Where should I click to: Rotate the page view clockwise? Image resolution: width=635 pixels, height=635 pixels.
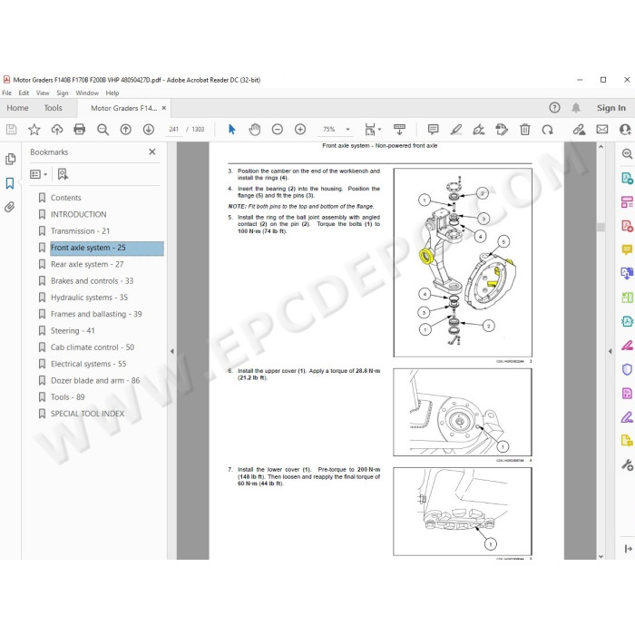548,130
